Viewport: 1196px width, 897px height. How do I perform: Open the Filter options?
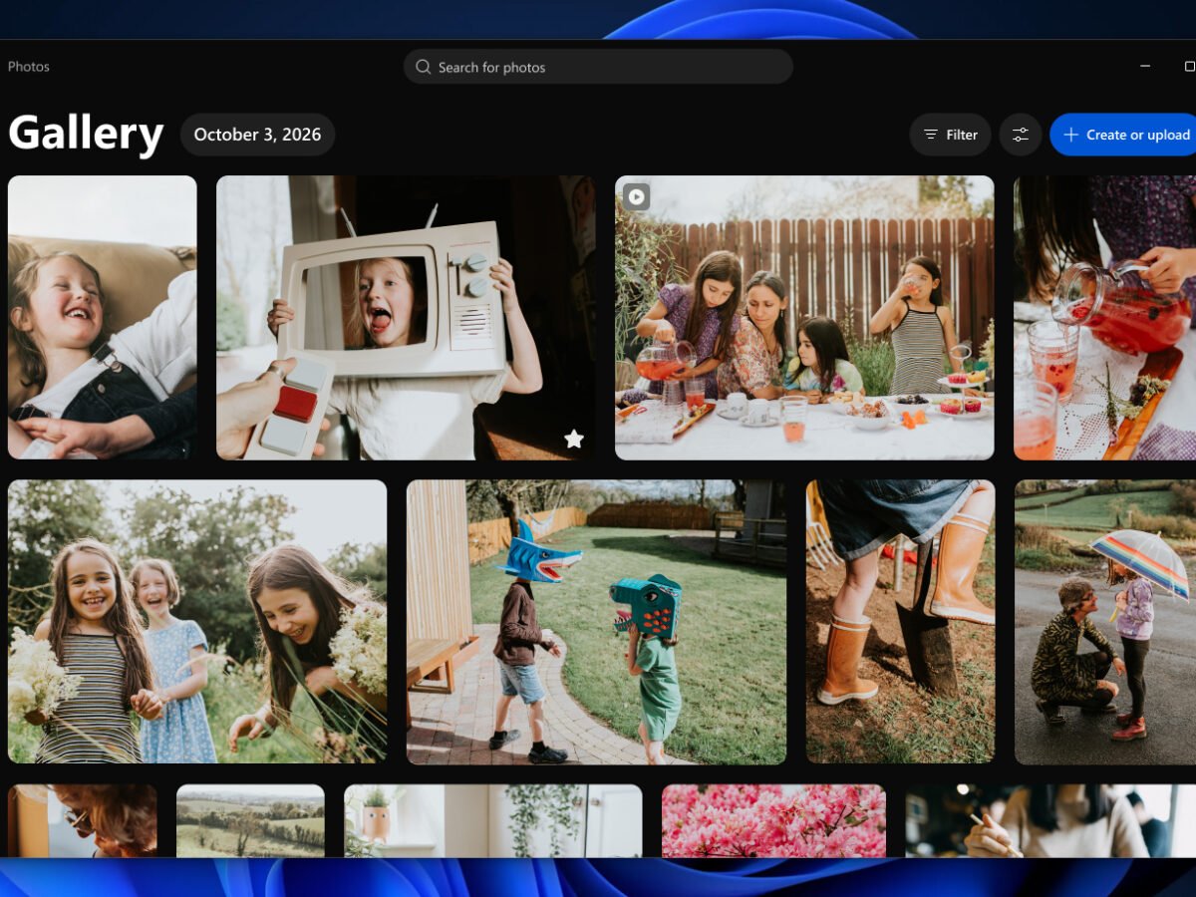950,135
